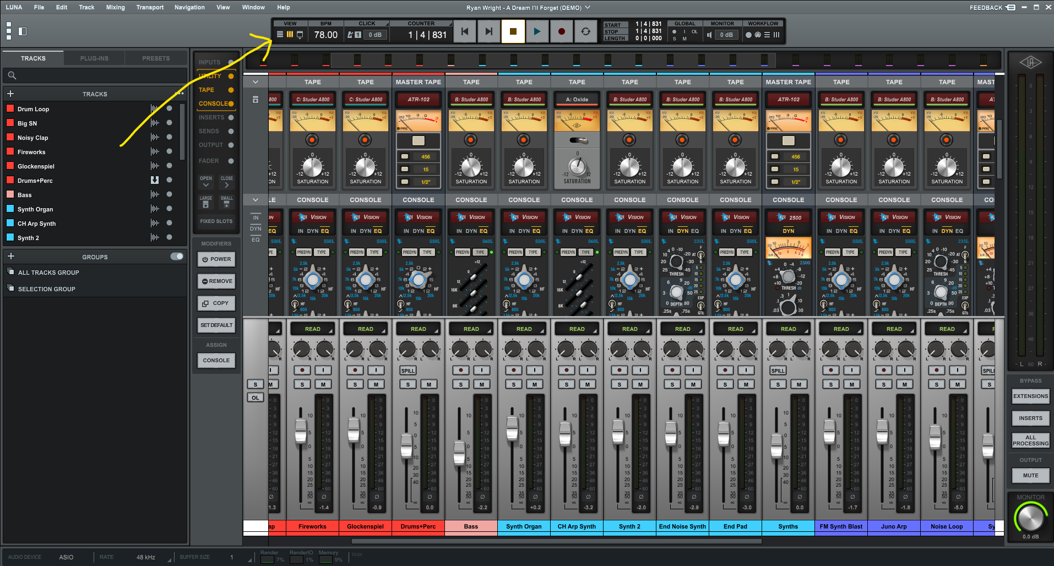Click the COPY modifier button
Viewport: 1054px width, 566px height.
216,303
